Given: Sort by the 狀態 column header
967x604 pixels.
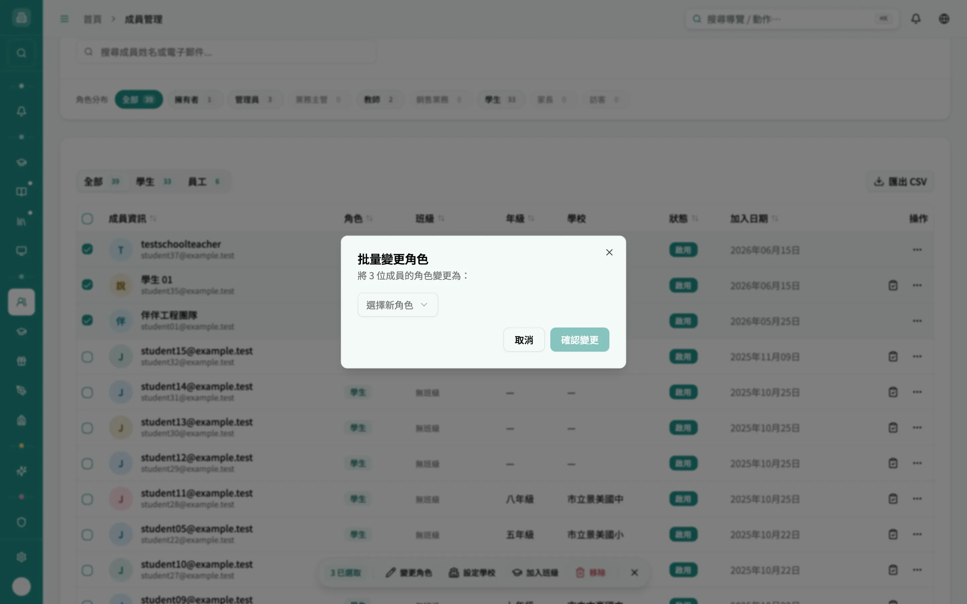Looking at the screenshot, I should pyautogui.click(x=683, y=219).
